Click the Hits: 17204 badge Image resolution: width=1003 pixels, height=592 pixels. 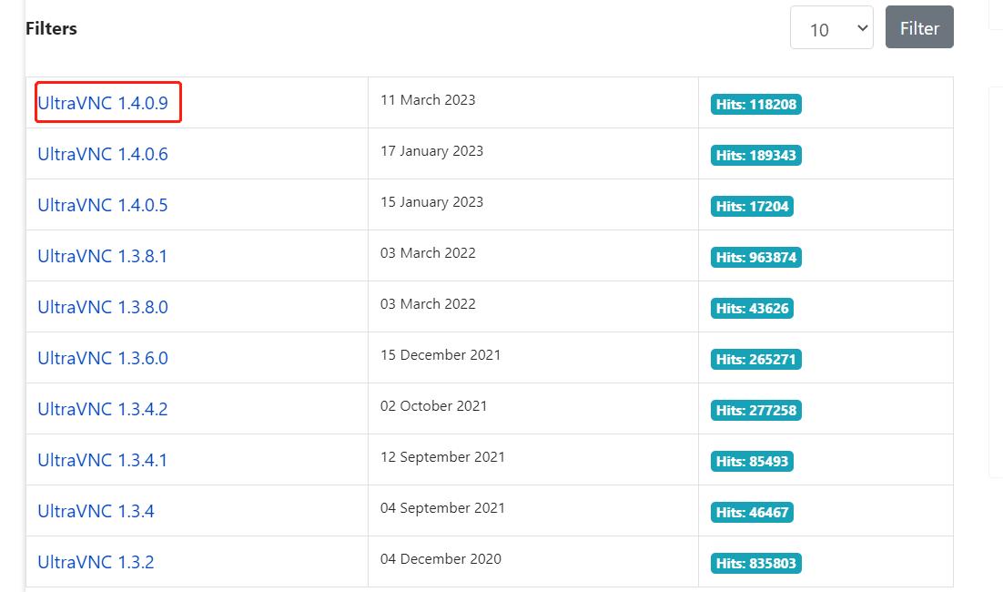pos(752,207)
